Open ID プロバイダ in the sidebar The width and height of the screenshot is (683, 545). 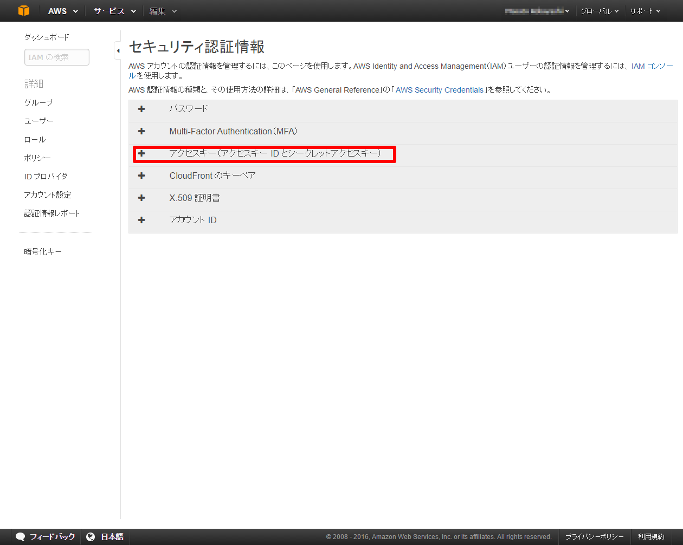pyautogui.click(x=46, y=176)
